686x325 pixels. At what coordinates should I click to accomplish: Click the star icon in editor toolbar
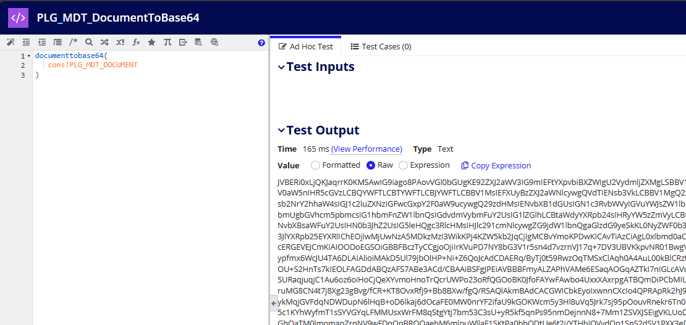pyautogui.click(x=151, y=43)
